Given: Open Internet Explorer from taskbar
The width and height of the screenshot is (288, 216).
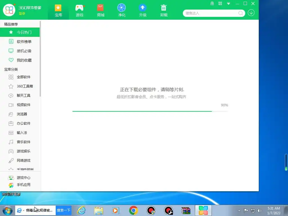Looking at the screenshot, I should pyautogui.click(x=81, y=210).
